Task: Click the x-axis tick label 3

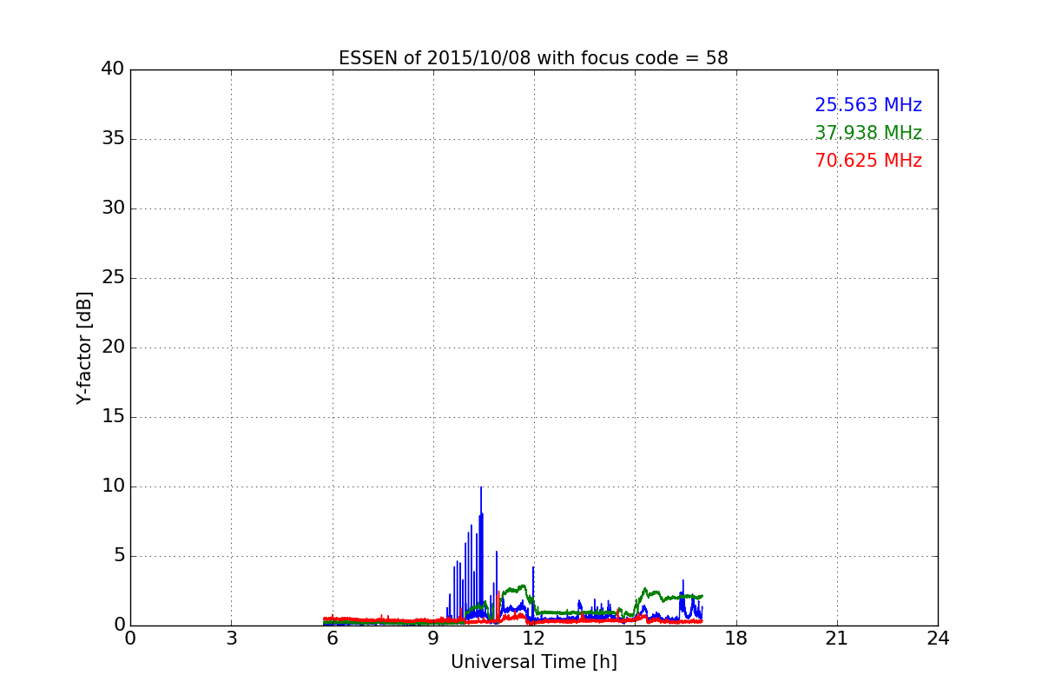Action: point(231,639)
